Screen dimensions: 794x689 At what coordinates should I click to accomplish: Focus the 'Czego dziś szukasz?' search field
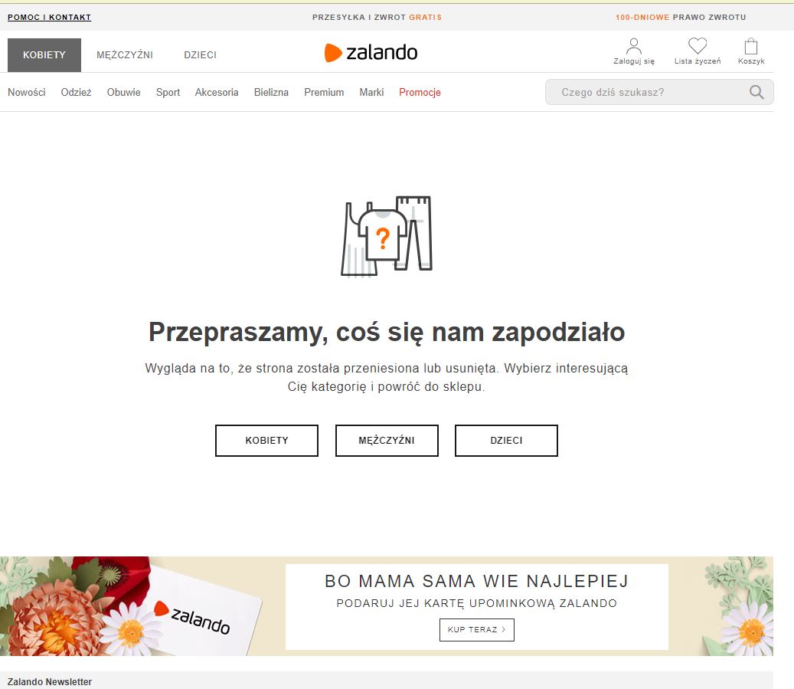643,93
